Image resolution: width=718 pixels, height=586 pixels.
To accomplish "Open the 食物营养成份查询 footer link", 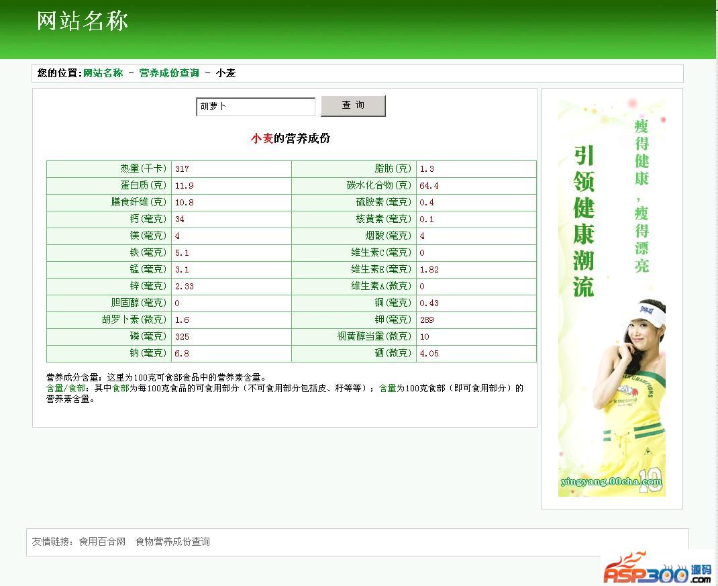I will point(172,542).
